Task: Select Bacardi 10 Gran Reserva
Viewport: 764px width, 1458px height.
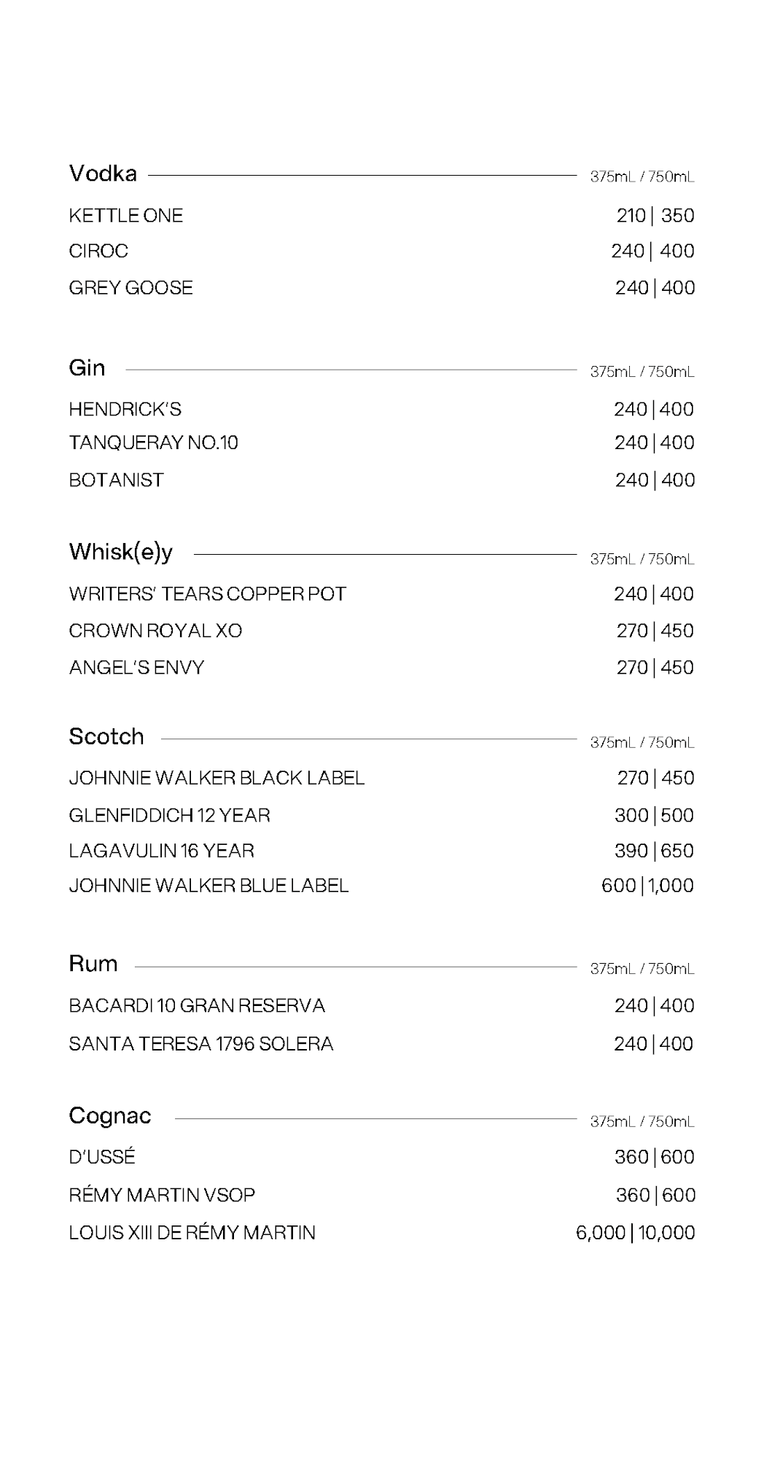Action: (197, 1006)
